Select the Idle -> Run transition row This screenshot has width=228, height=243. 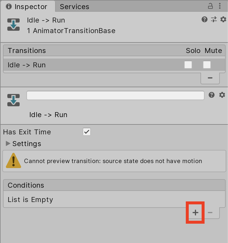[x=88, y=65]
